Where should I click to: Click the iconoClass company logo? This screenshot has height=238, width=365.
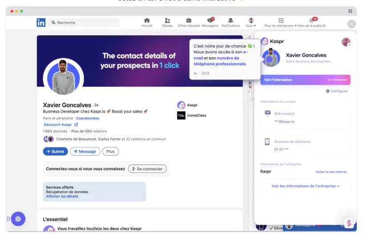pos(181,115)
